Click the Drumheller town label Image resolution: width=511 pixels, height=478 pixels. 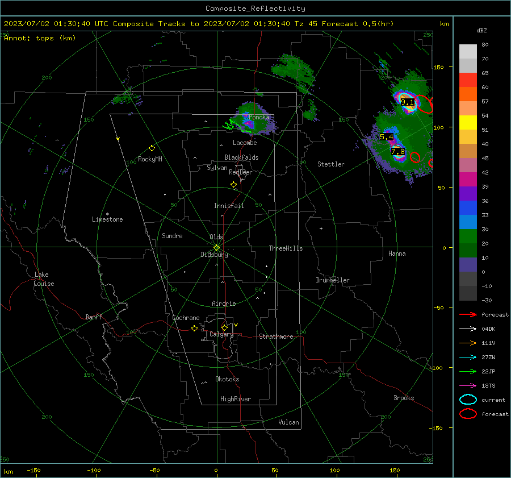pos(333,280)
